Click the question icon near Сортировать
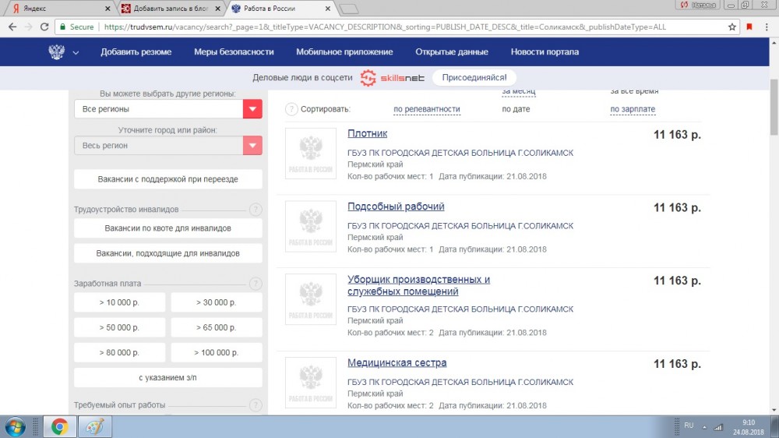Viewport: 779px width, 438px height. (291, 109)
